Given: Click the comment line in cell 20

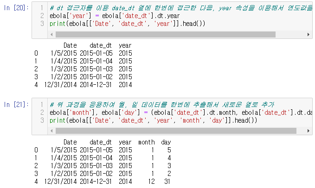Looking at the screenshot, I should coord(181,8).
